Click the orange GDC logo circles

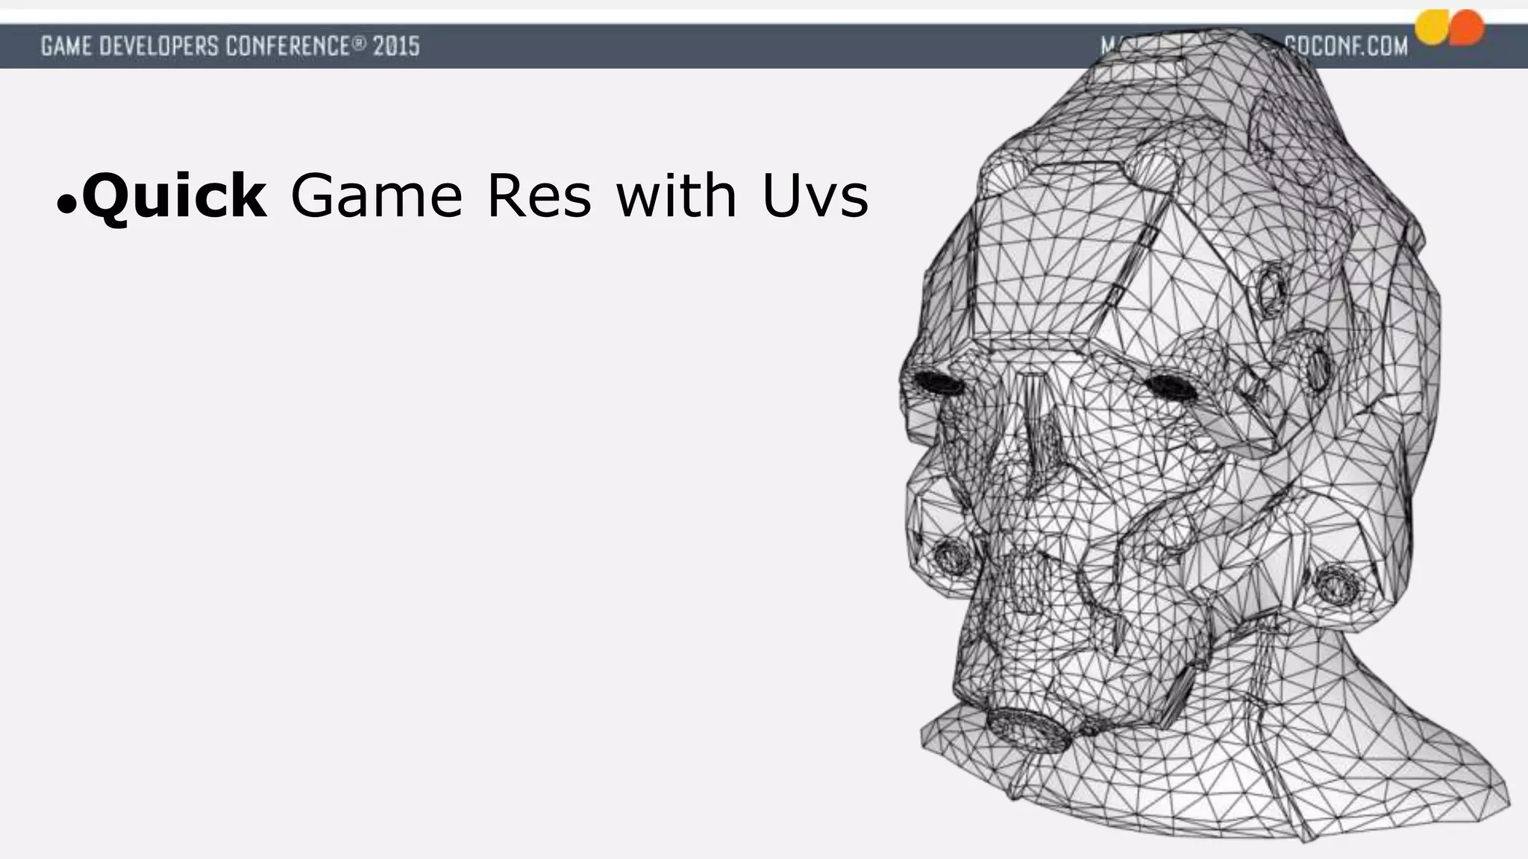[1450, 28]
